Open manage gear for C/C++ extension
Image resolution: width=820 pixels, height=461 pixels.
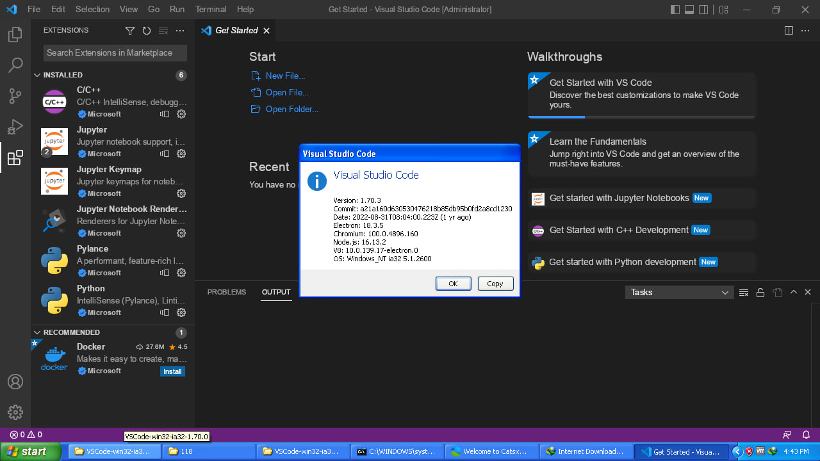tap(181, 114)
